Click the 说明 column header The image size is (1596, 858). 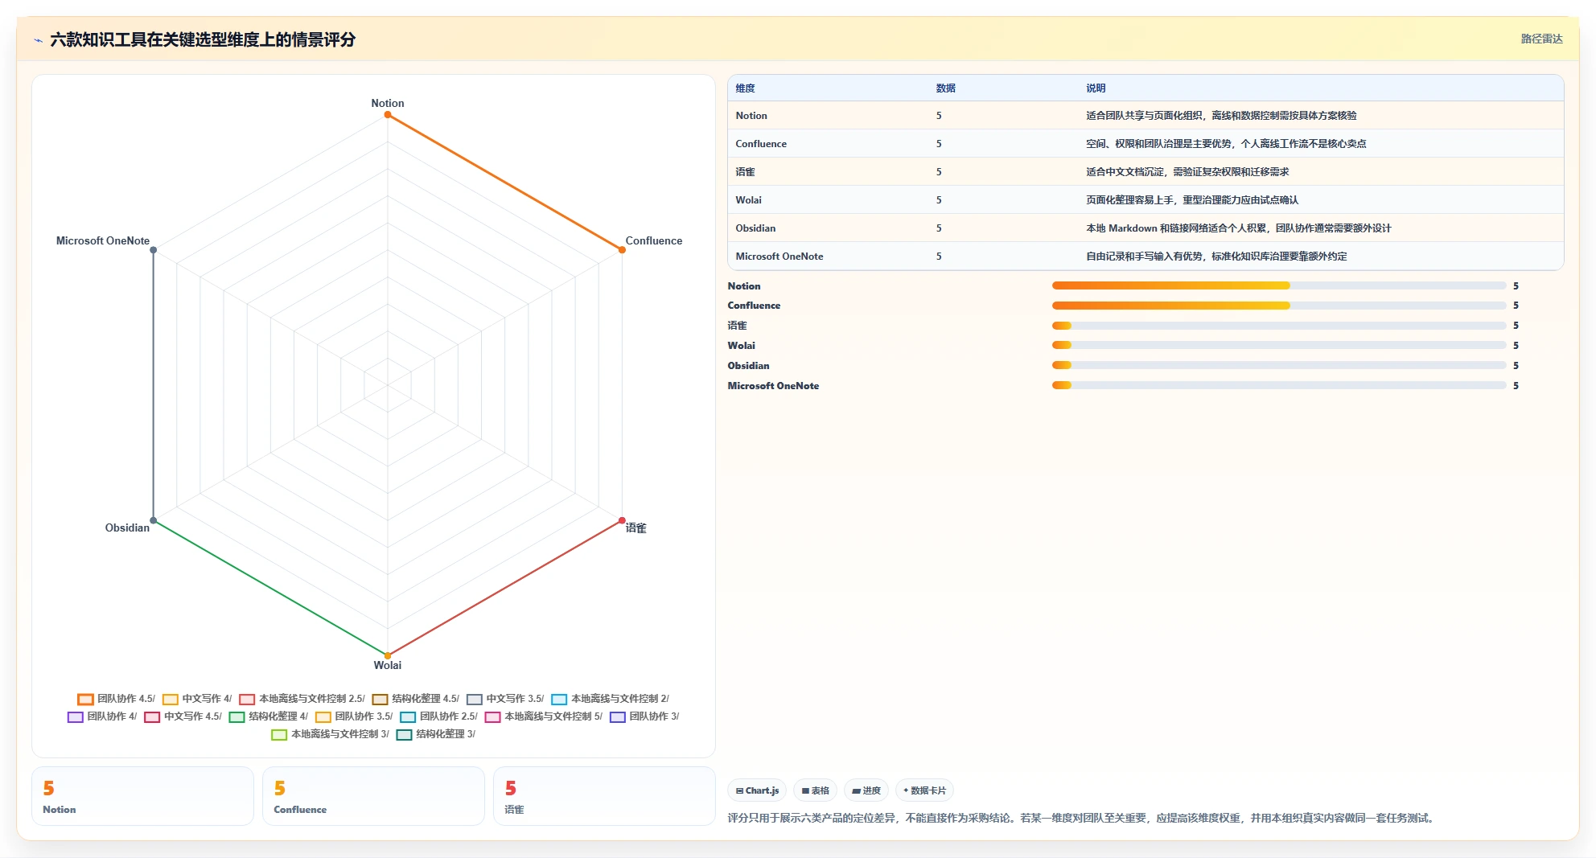(x=1096, y=88)
